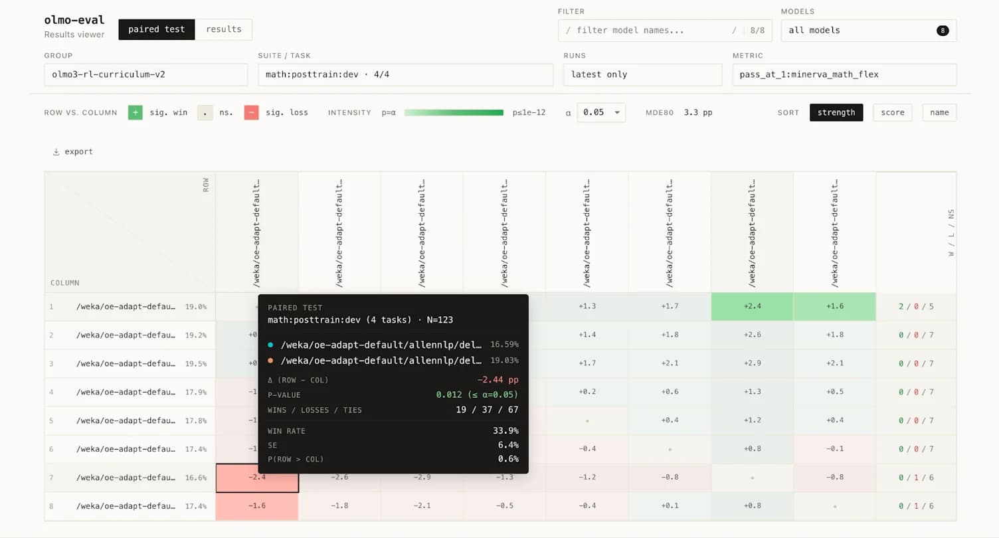
Task: Click the slash shortcut hint in filter box
Action: coord(734,31)
